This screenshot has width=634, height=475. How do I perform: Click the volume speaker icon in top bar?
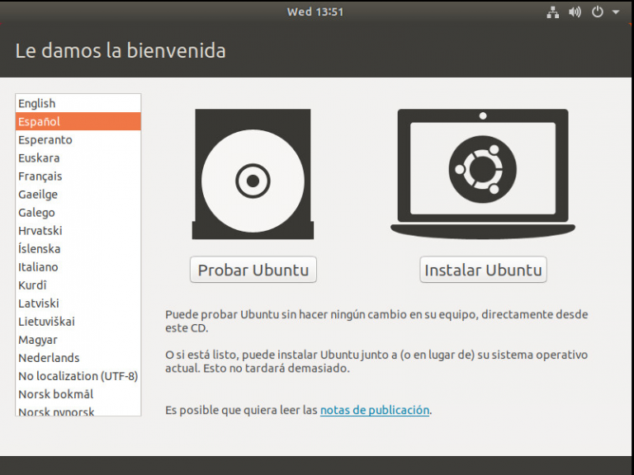point(575,12)
